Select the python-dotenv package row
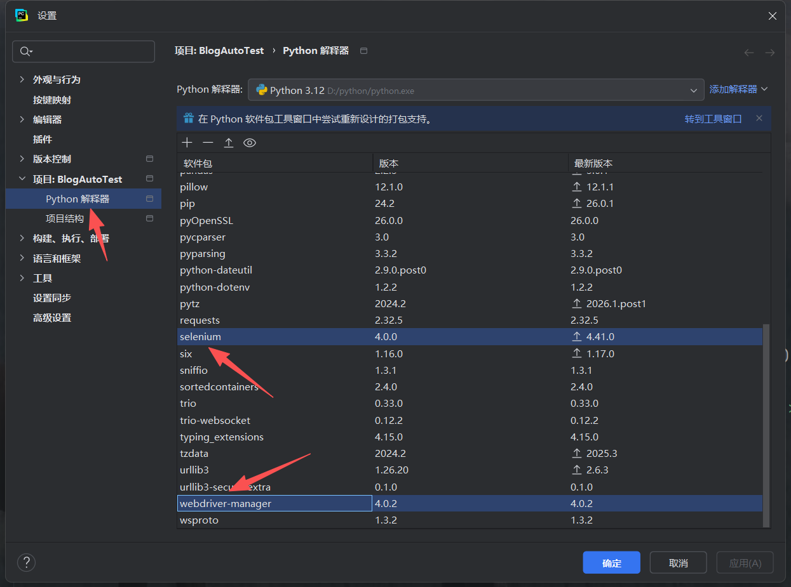 tap(470, 287)
